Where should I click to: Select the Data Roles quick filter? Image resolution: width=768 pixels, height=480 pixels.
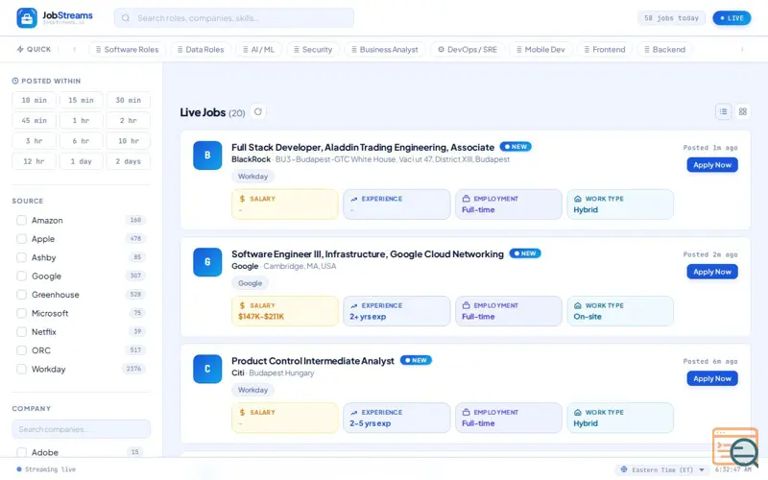201,50
